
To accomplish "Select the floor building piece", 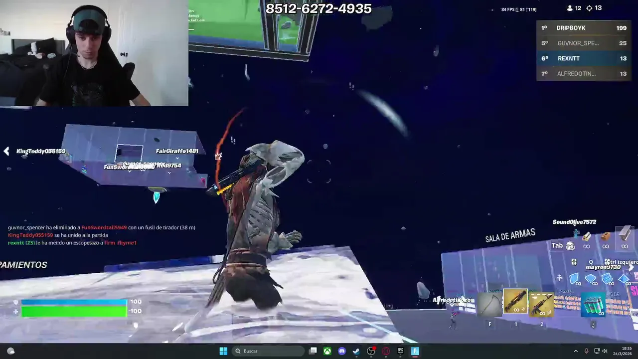I will click(591, 278).
